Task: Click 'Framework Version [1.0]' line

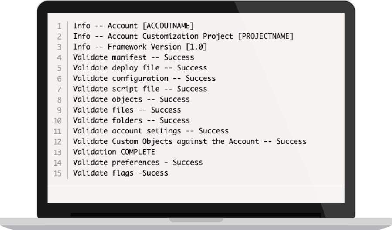Action: pos(140,47)
